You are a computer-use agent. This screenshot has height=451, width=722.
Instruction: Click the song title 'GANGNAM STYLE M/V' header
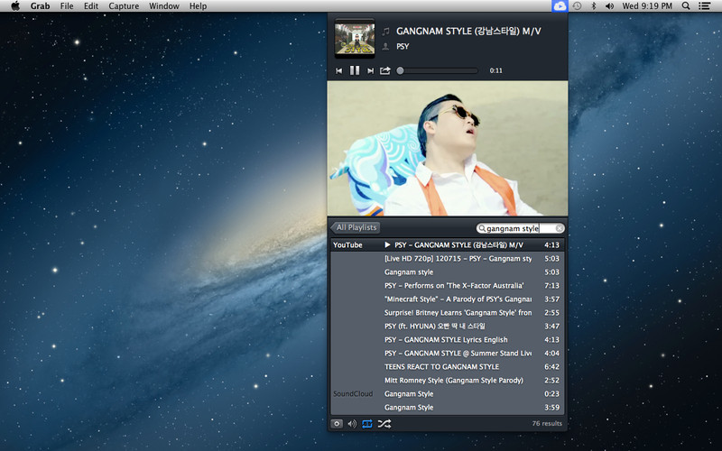468,32
